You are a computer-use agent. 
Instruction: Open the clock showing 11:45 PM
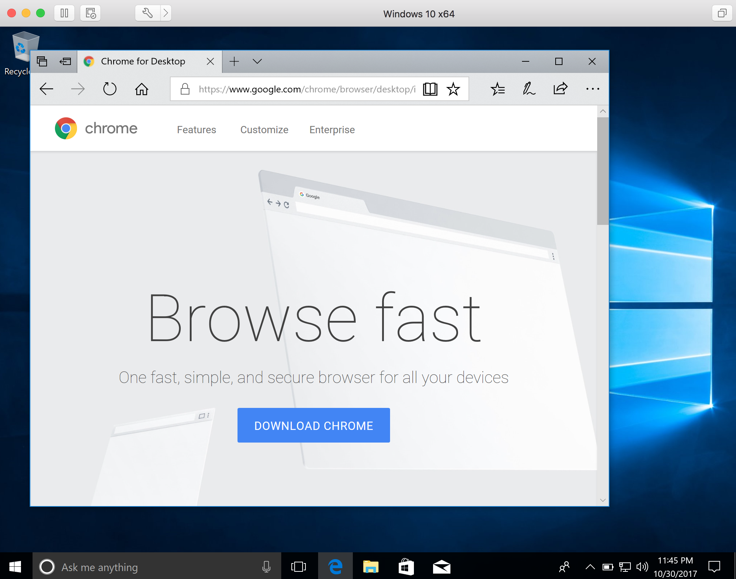click(x=675, y=567)
